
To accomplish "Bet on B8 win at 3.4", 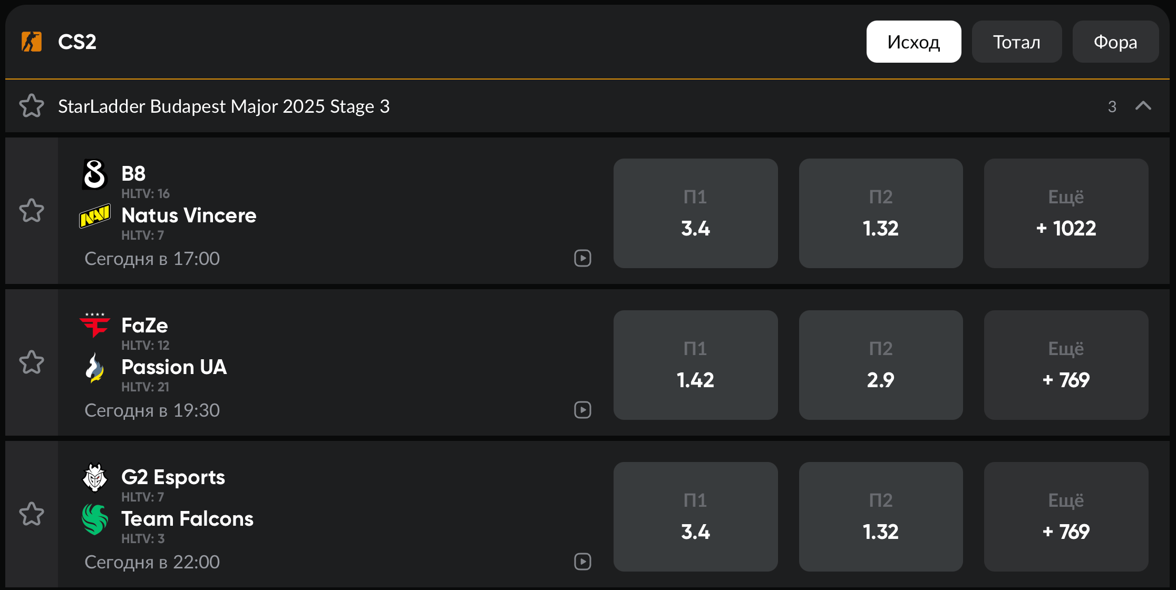I will (x=695, y=213).
